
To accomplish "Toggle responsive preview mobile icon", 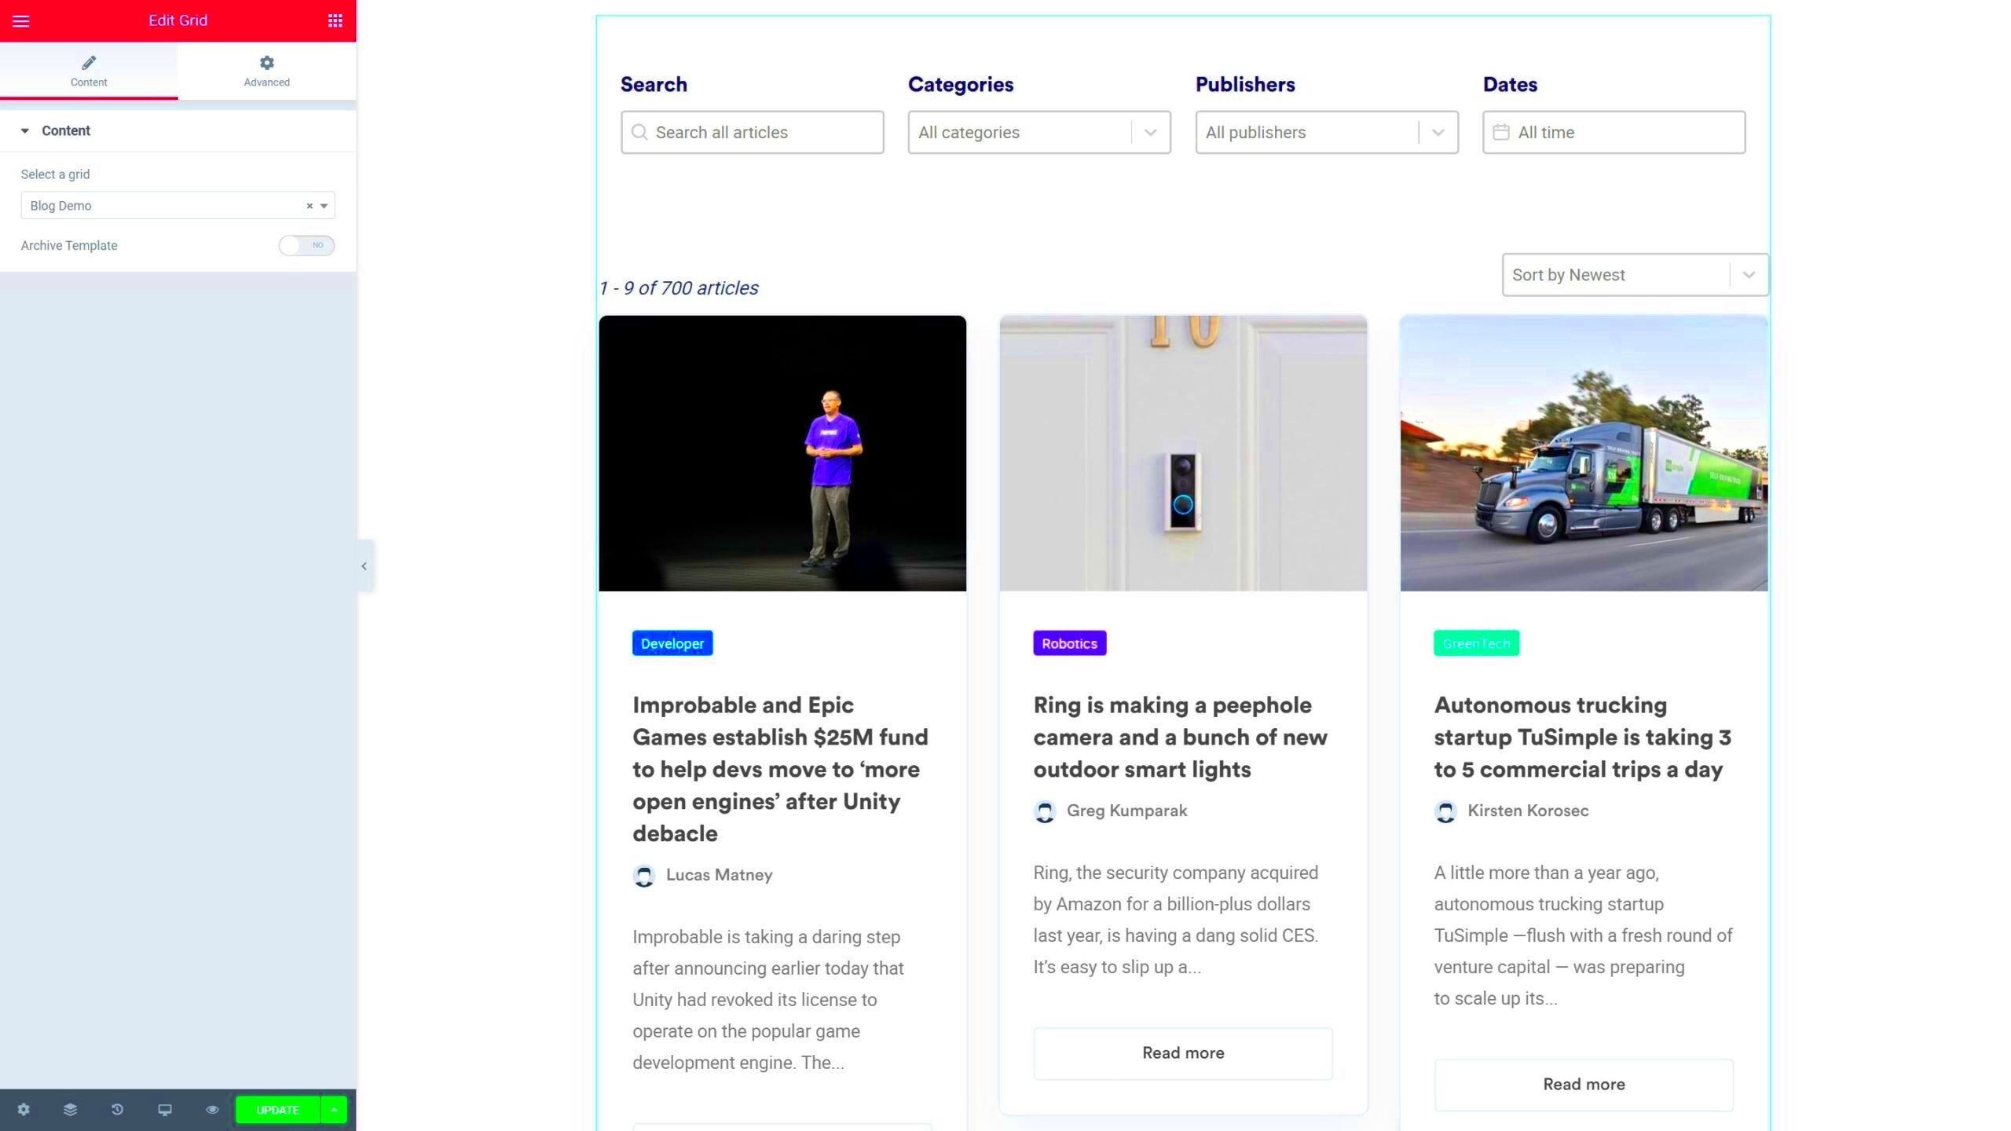I will pyautogui.click(x=164, y=1111).
